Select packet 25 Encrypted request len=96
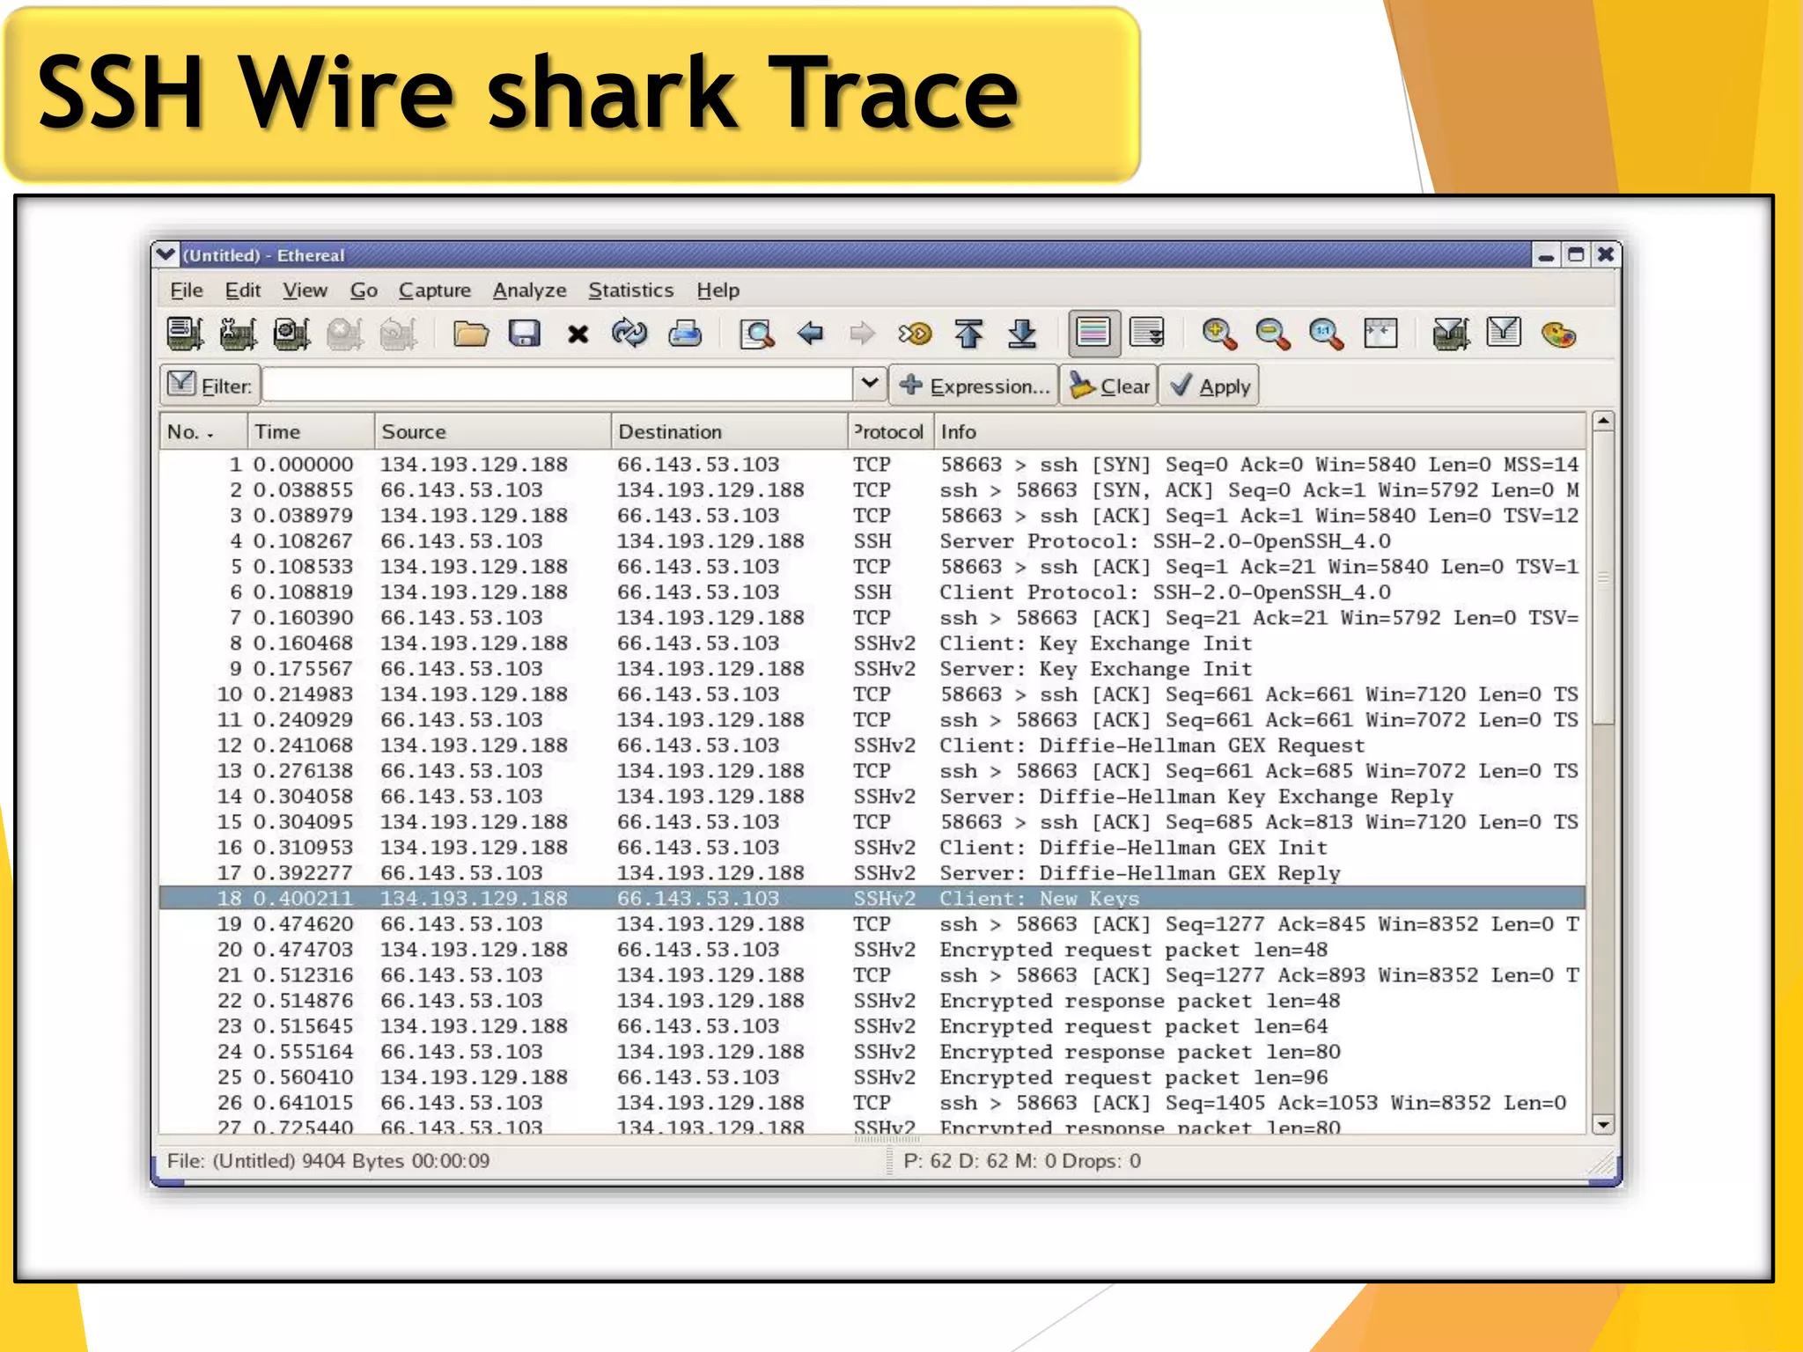The height and width of the screenshot is (1352, 1803). click(872, 1076)
